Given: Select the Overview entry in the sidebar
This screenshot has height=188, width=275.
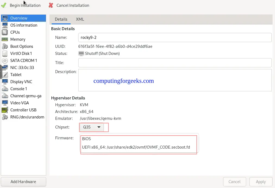Looking at the screenshot, I should (23, 18).
